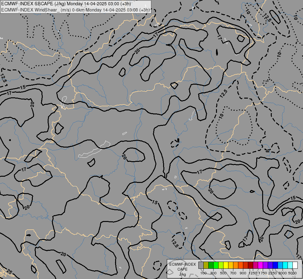Click the dark green legend swatch
The width and height of the screenshot is (303, 279).
(211, 265)
